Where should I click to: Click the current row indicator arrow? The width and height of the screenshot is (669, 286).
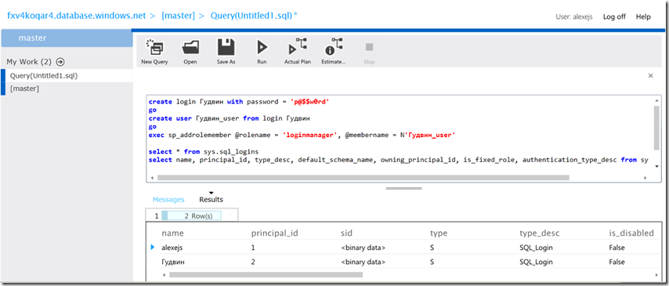(153, 247)
